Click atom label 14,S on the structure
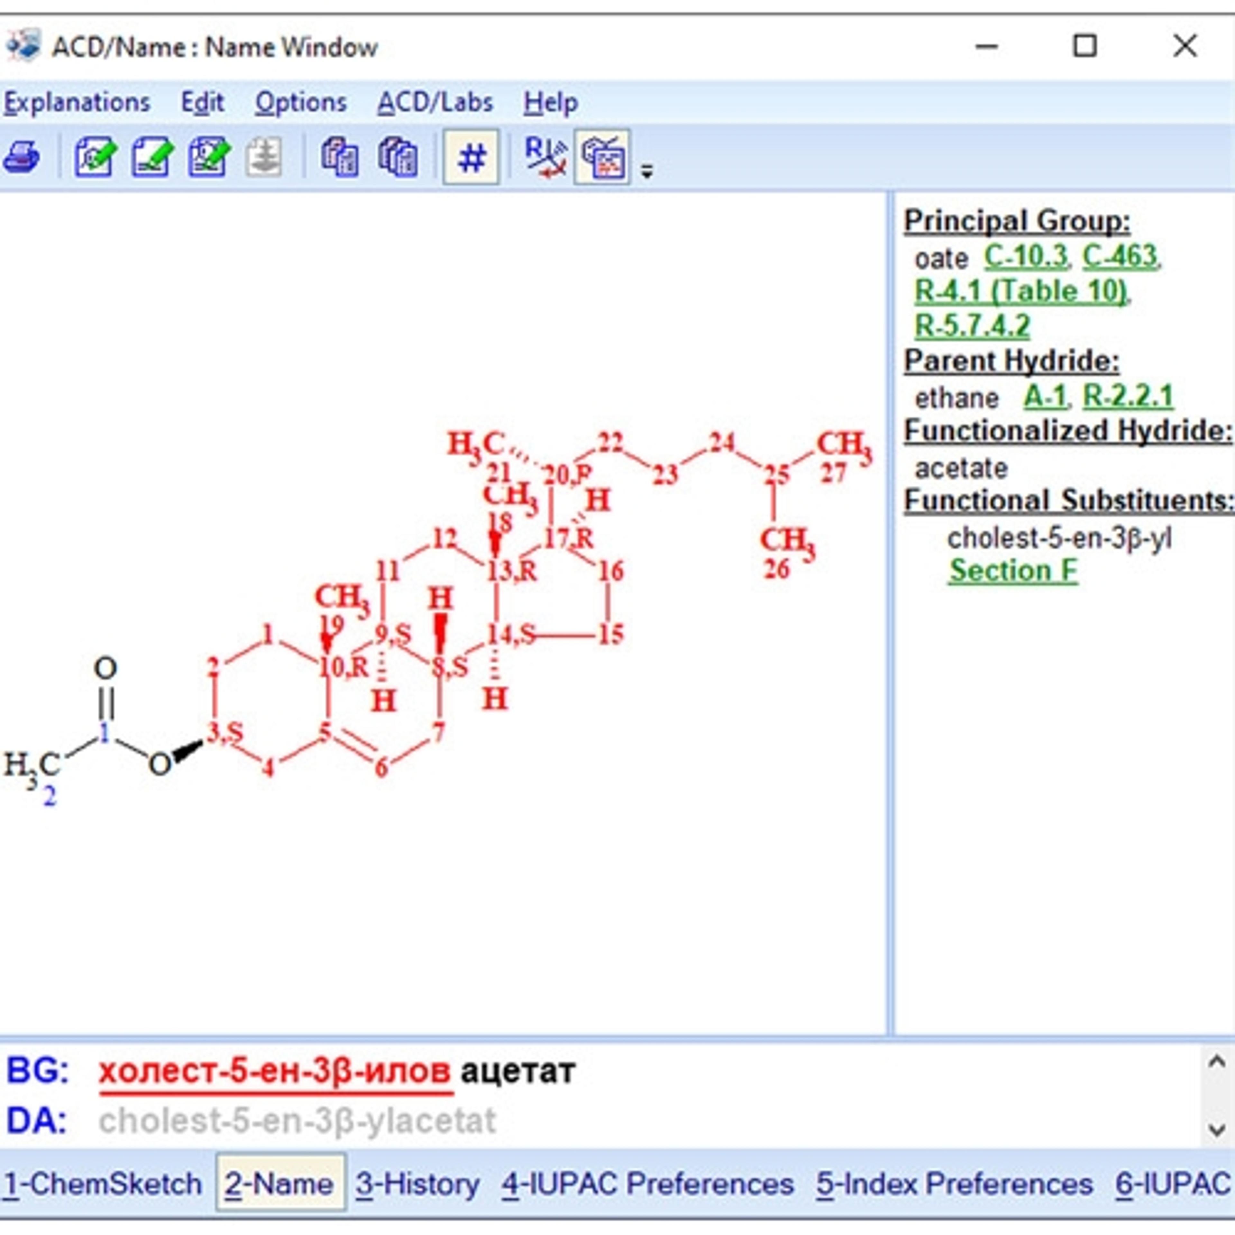This screenshot has width=1235, height=1235. click(511, 635)
